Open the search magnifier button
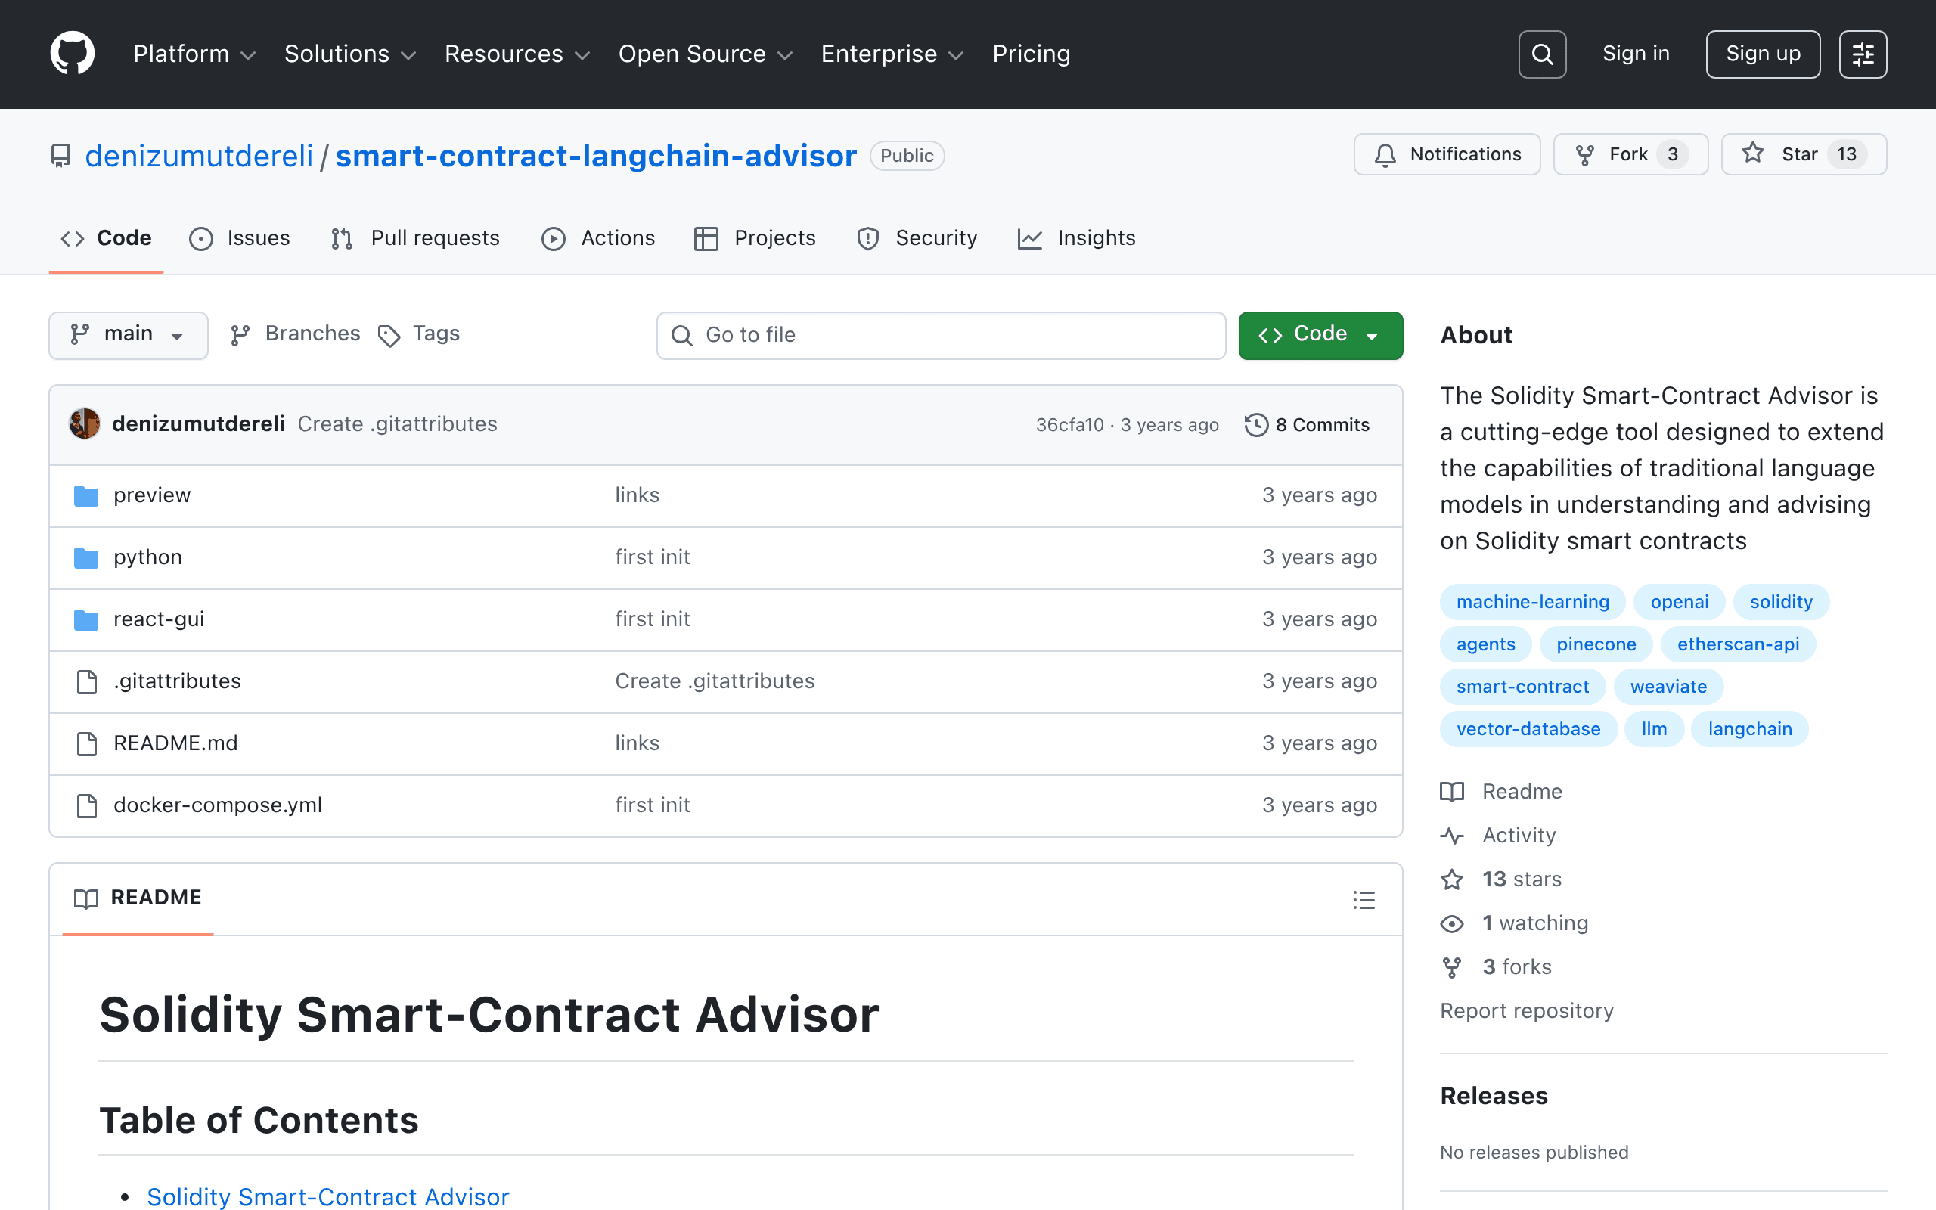The width and height of the screenshot is (1936, 1210). tap(1541, 54)
